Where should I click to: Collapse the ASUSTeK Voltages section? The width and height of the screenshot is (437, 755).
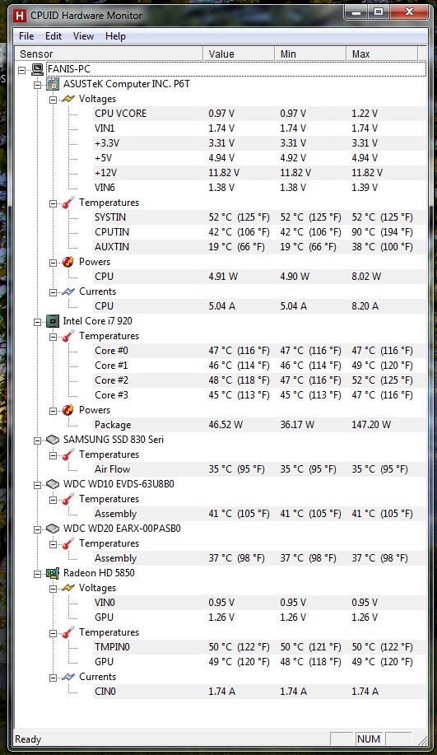pyautogui.click(x=53, y=100)
